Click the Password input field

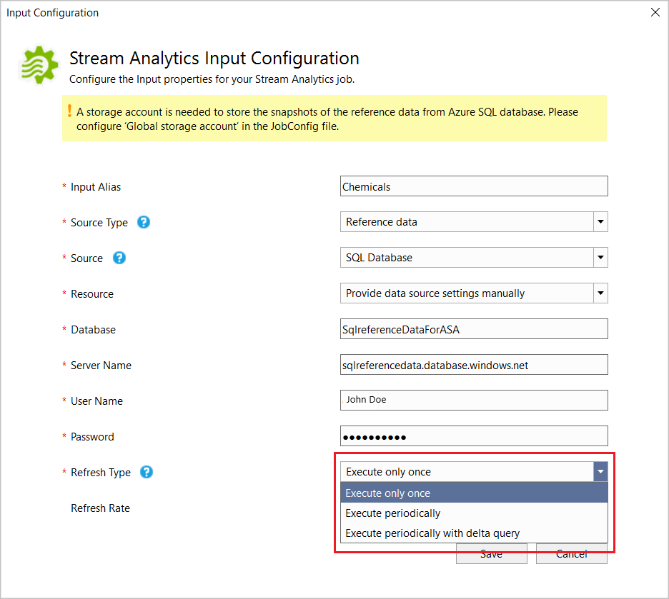tap(474, 436)
